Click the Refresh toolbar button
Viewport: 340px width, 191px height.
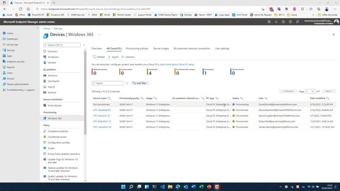pyautogui.click(x=99, y=57)
